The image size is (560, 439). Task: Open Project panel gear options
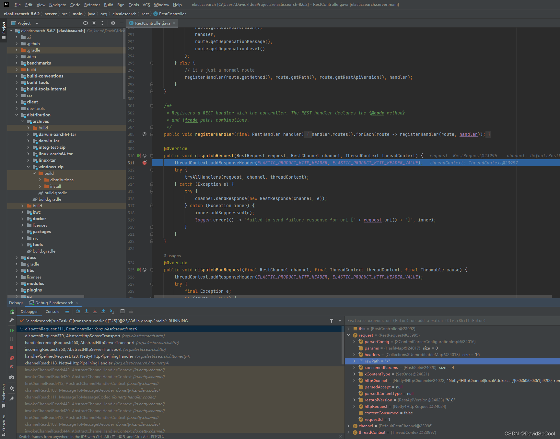coord(113,23)
